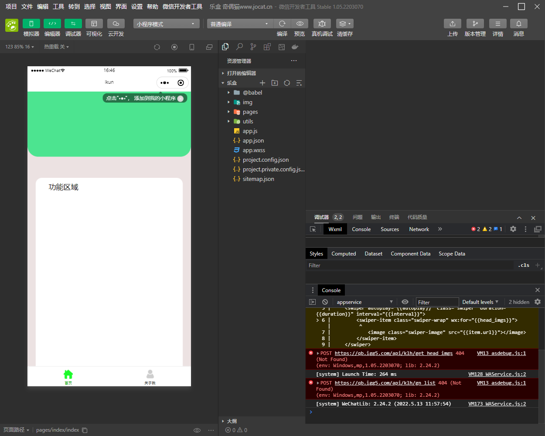This screenshot has height=436, width=545.
Task: Open the Docker whale icon in the editor sidebar
Action: coord(295,47)
